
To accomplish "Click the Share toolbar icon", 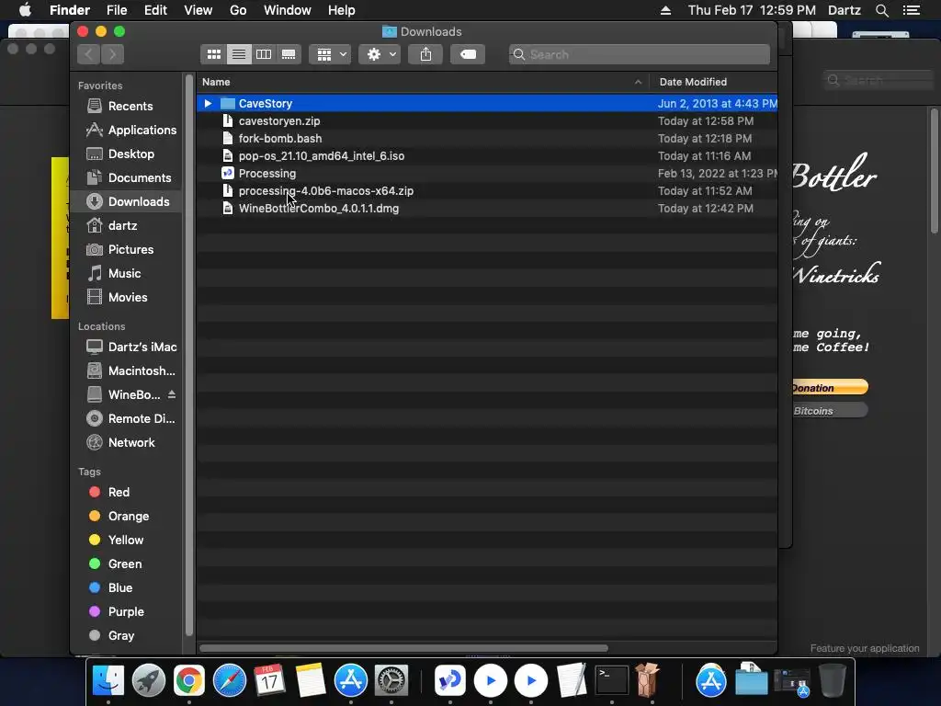I will coord(425,54).
